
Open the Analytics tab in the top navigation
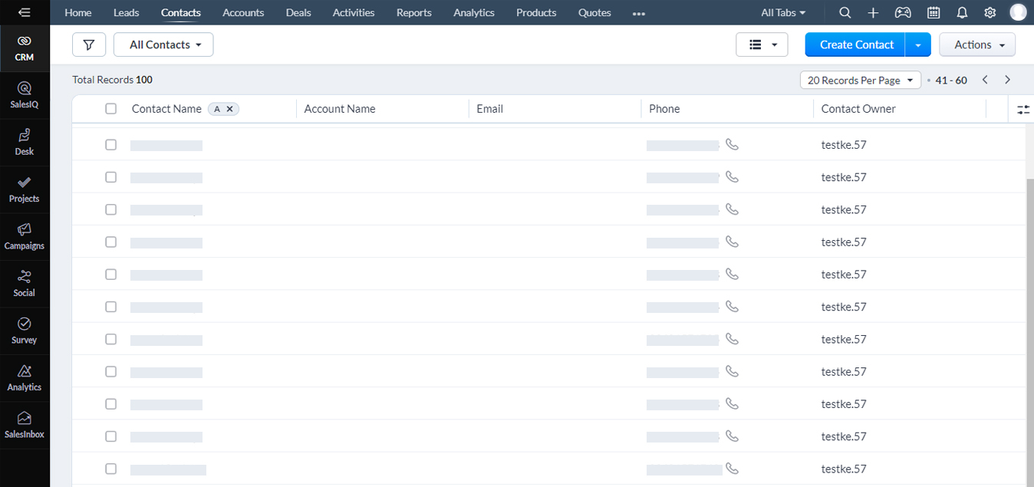point(474,12)
